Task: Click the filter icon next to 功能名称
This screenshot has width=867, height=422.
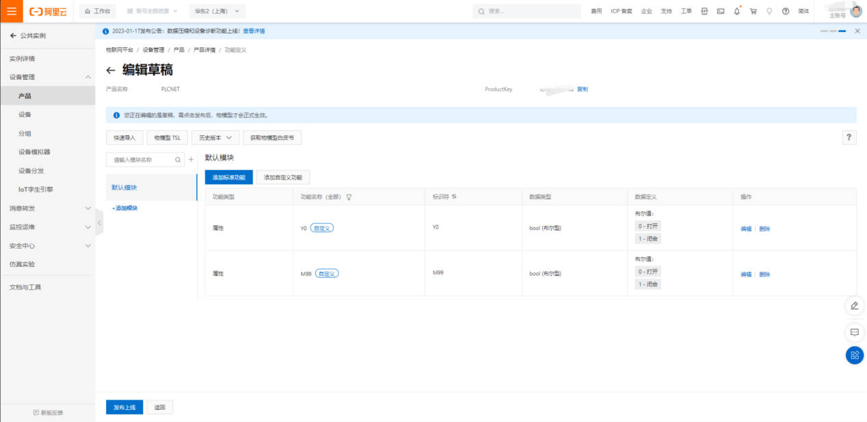Action: pos(349,197)
